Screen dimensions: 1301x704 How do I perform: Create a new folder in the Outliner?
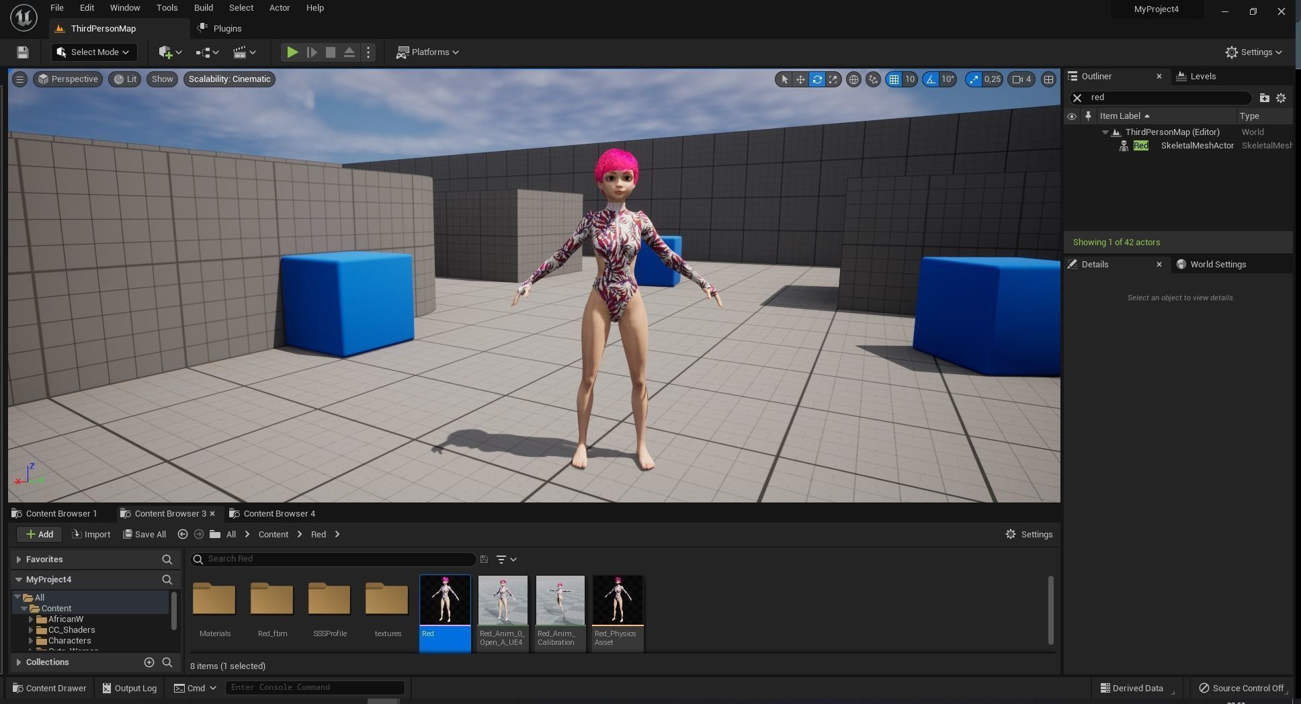pos(1264,98)
